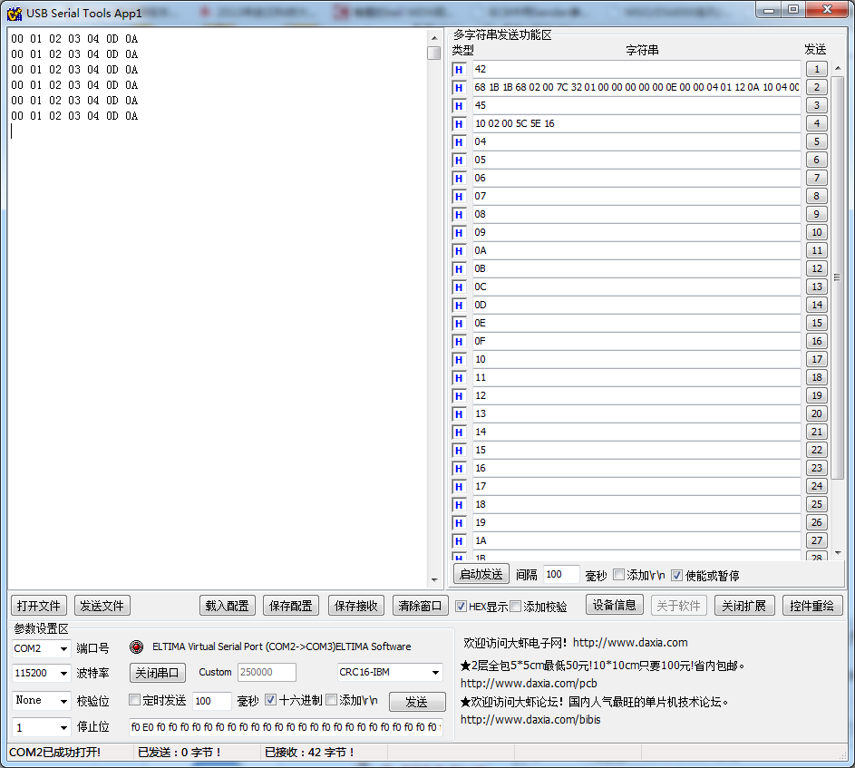Toggle the H type icon for string 0C

(x=459, y=287)
